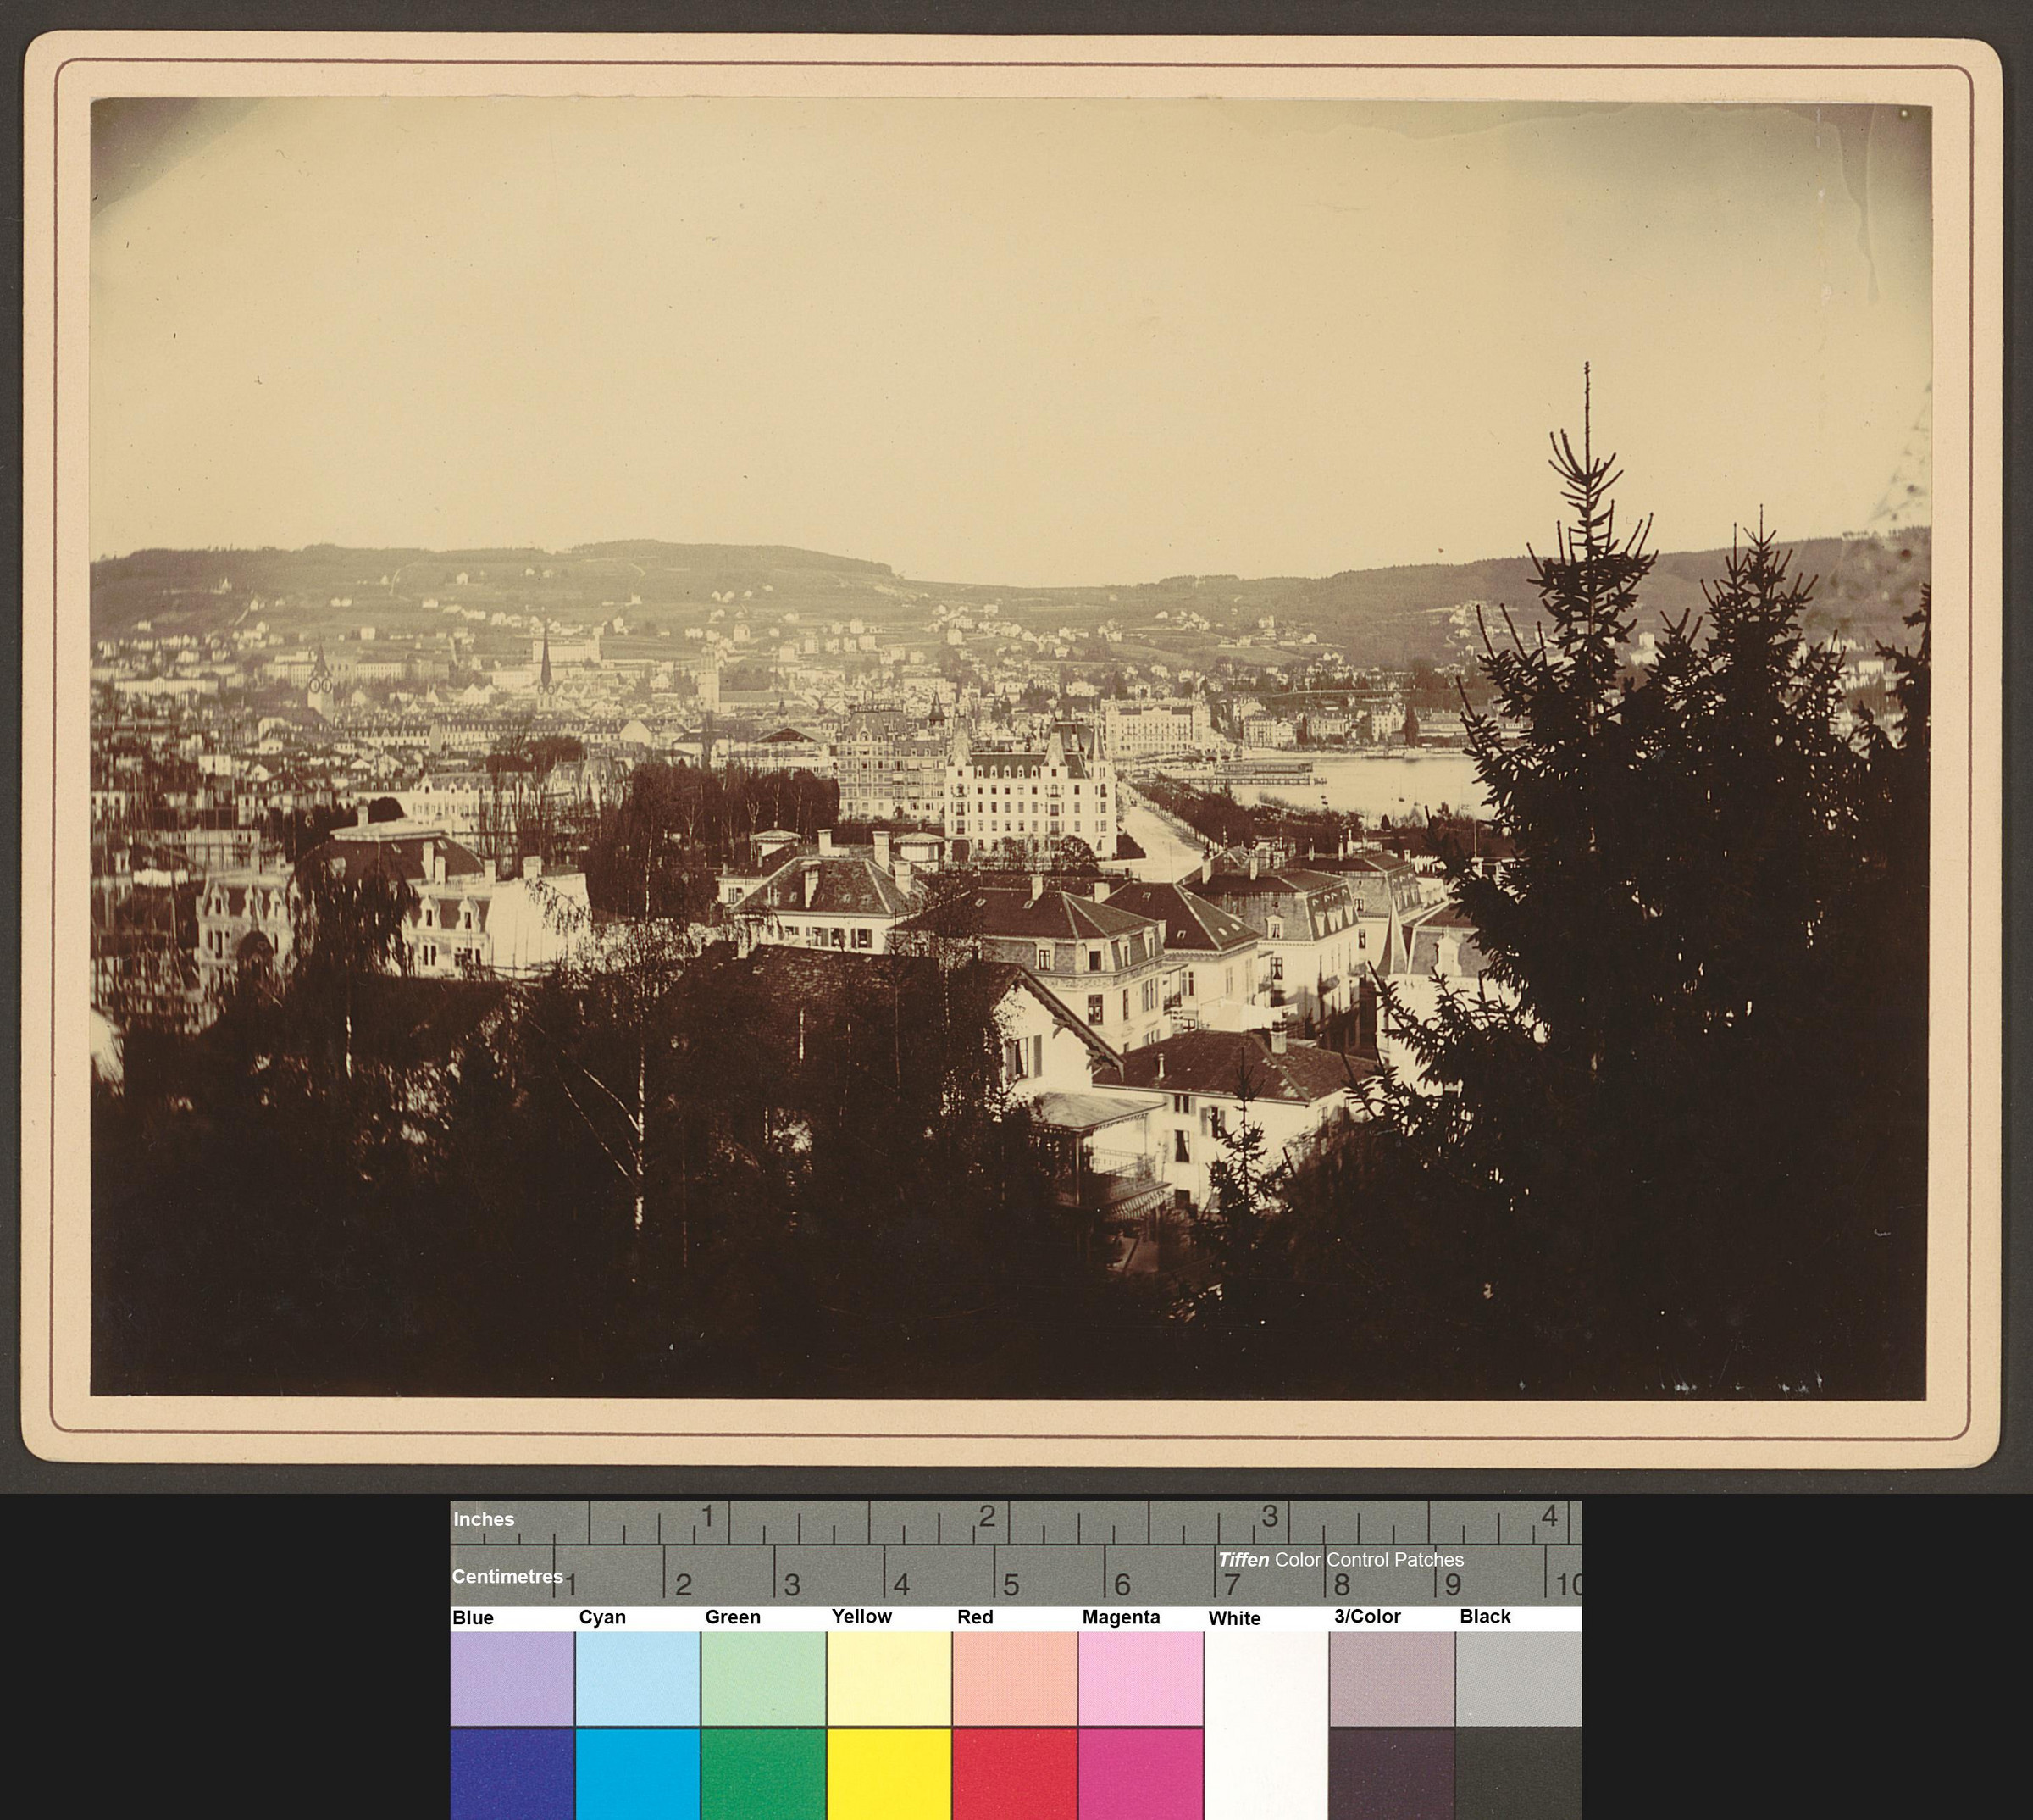Viewport: 2033px width, 1820px height.
Task: Select the bright yellow patch
Action: [889, 1774]
